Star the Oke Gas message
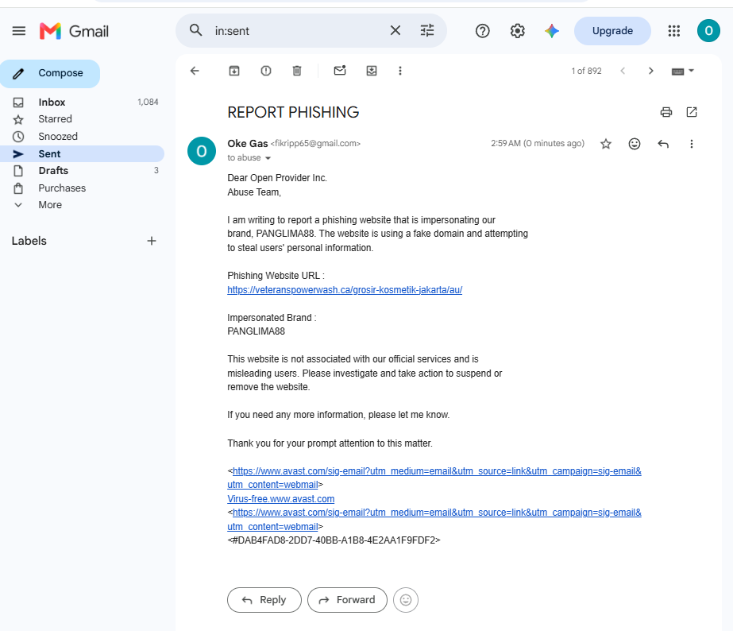Image resolution: width=733 pixels, height=631 pixels. [606, 144]
